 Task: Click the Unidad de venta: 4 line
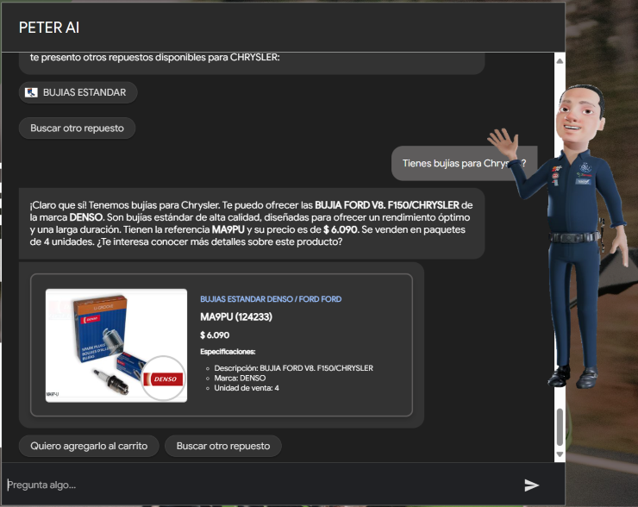(x=247, y=388)
